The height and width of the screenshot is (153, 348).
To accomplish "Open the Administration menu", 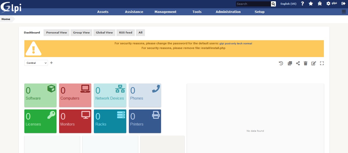I will (228, 12).
